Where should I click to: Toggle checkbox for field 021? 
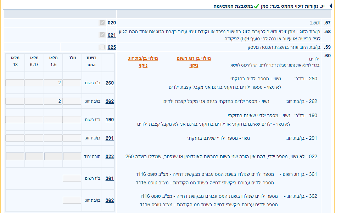tap(102, 35)
